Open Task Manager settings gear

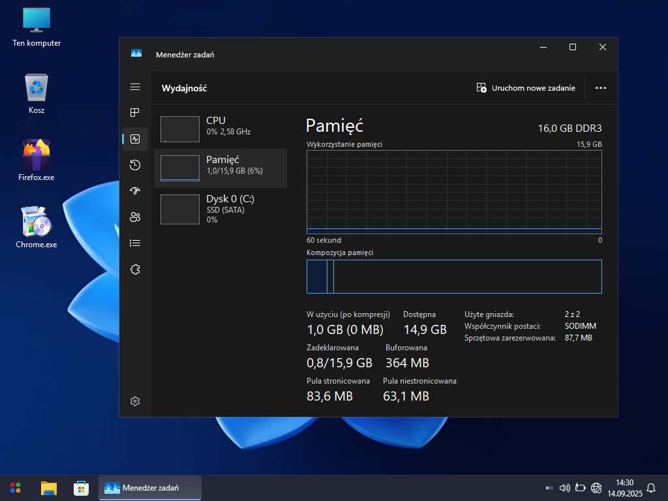click(135, 401)
